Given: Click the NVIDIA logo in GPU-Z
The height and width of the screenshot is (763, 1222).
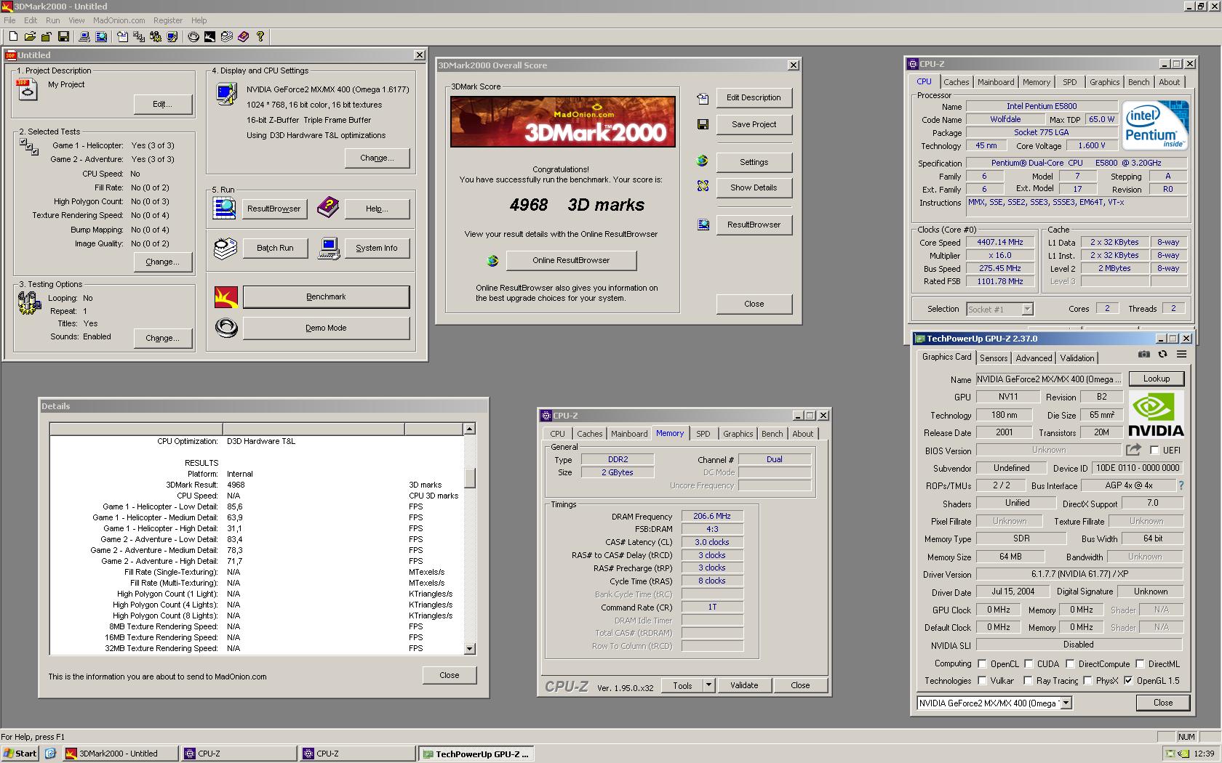Looking at the screenshot, I should (1156, 414).
